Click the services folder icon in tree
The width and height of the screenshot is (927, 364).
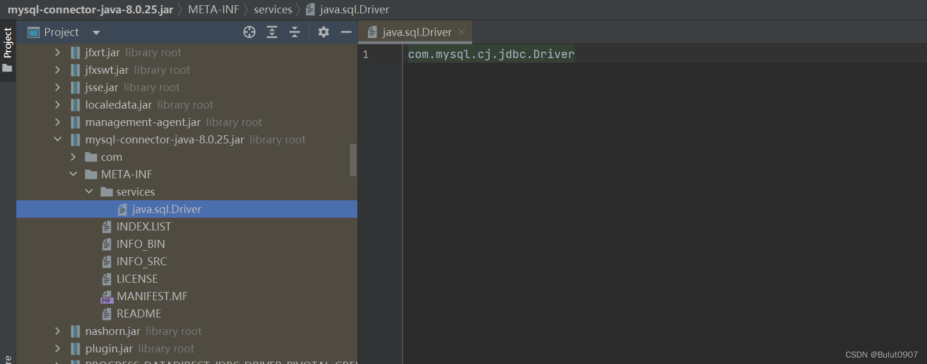click(107, 192)
